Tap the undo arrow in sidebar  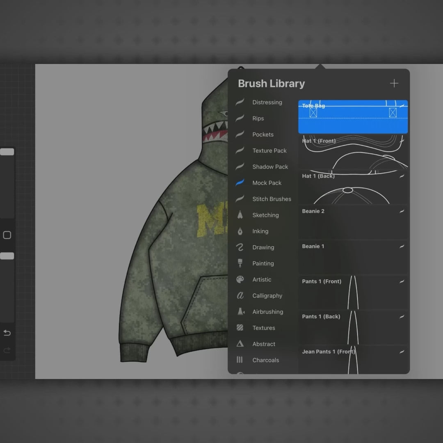coord(7,333)
